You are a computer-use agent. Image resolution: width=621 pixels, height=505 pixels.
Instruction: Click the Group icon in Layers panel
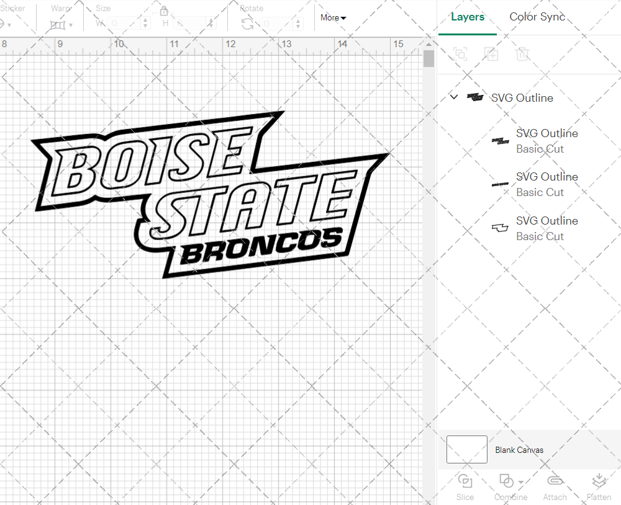point(460,54)
